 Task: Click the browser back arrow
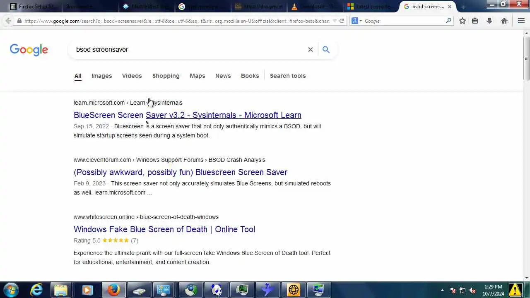[8, 21]
